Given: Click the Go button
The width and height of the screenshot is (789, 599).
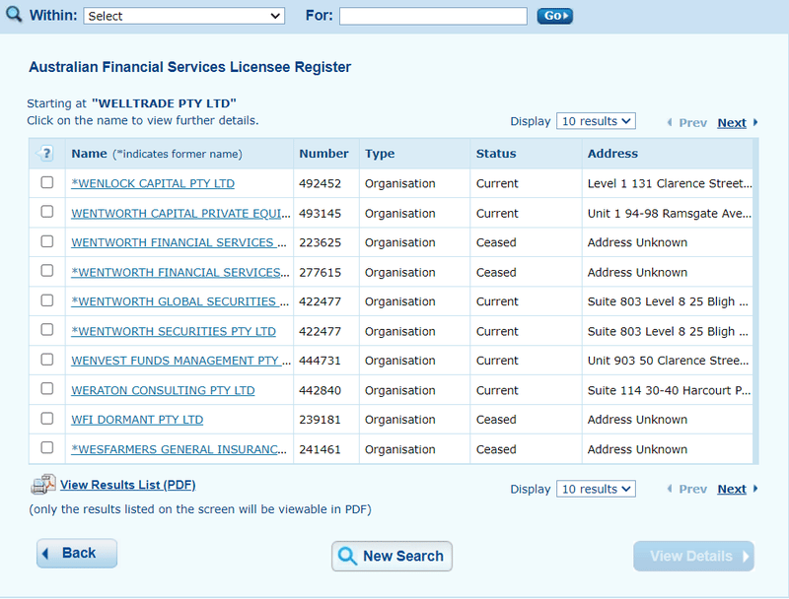Looking at the screenshot, I should click(x=554, y=16).
